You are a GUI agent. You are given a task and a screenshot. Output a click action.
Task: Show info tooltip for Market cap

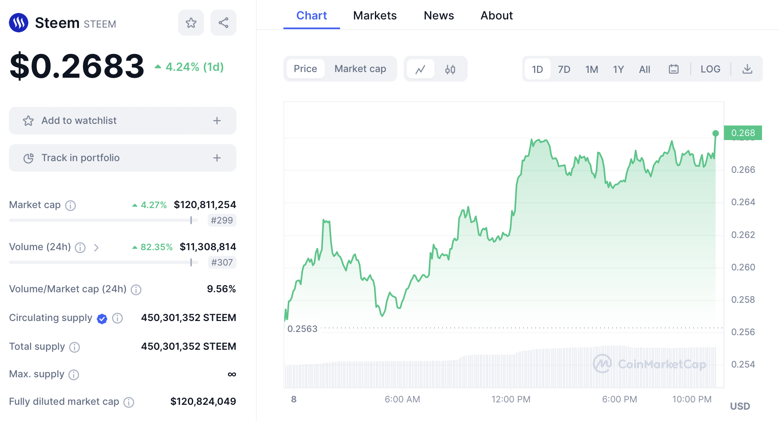coord(70,206)
